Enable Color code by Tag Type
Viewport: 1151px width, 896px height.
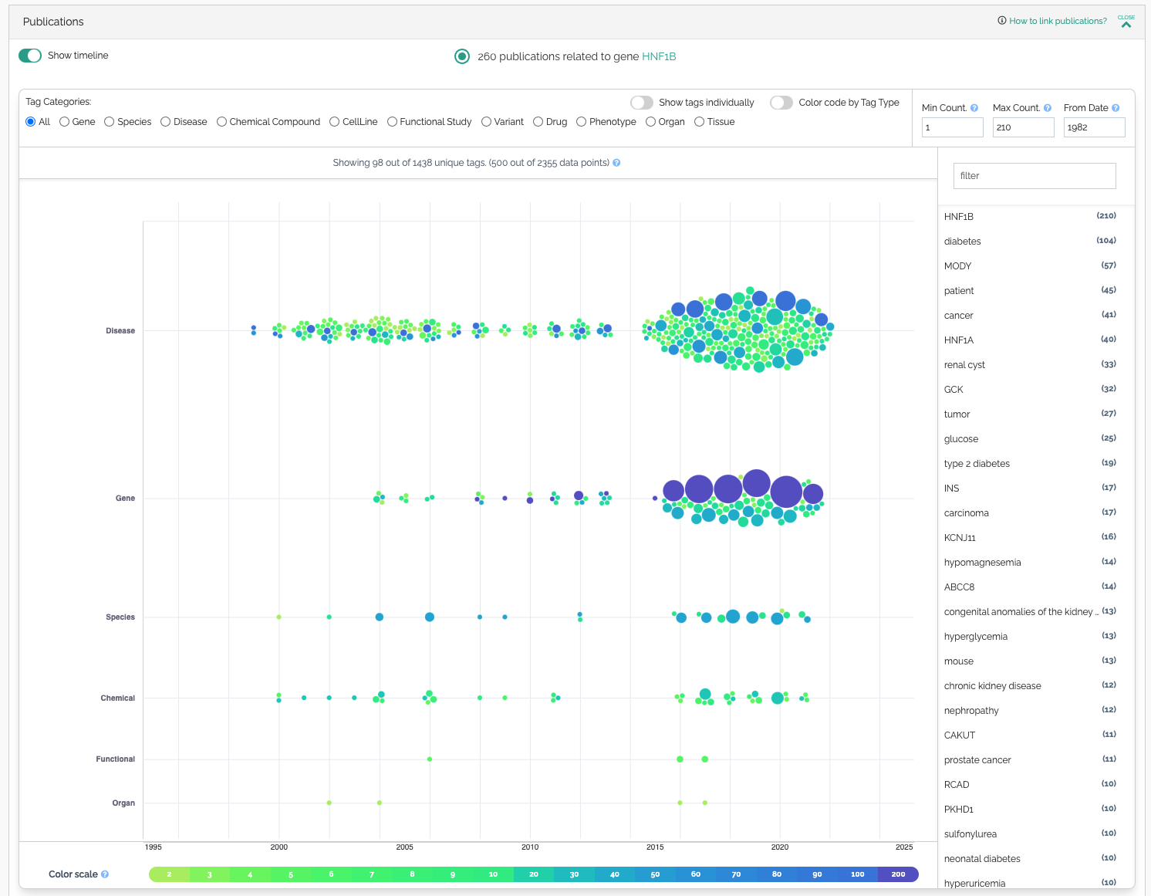[x=781, y=103]
